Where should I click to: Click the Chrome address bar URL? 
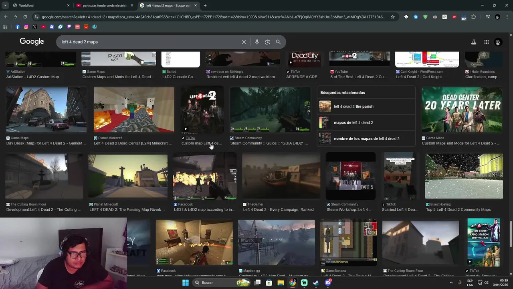(x=214, y=17)
